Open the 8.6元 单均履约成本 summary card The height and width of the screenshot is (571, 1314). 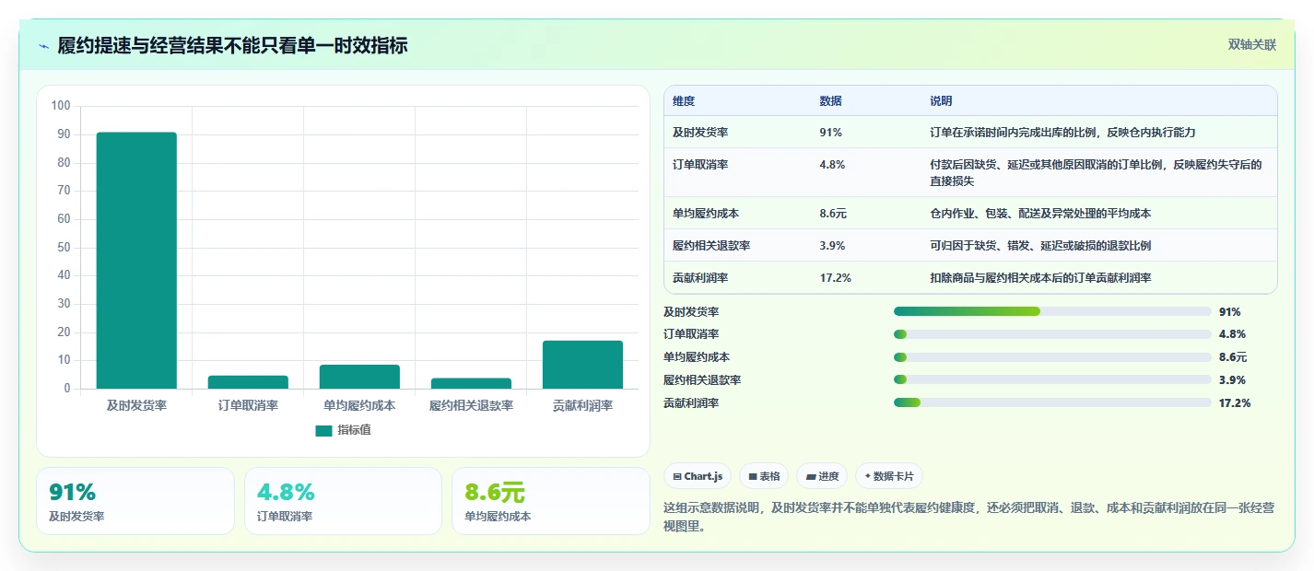pos(551,501)
